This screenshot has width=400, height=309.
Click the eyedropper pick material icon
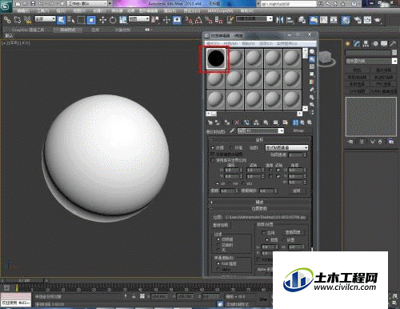pyautogui.click(x=233, y=130)
